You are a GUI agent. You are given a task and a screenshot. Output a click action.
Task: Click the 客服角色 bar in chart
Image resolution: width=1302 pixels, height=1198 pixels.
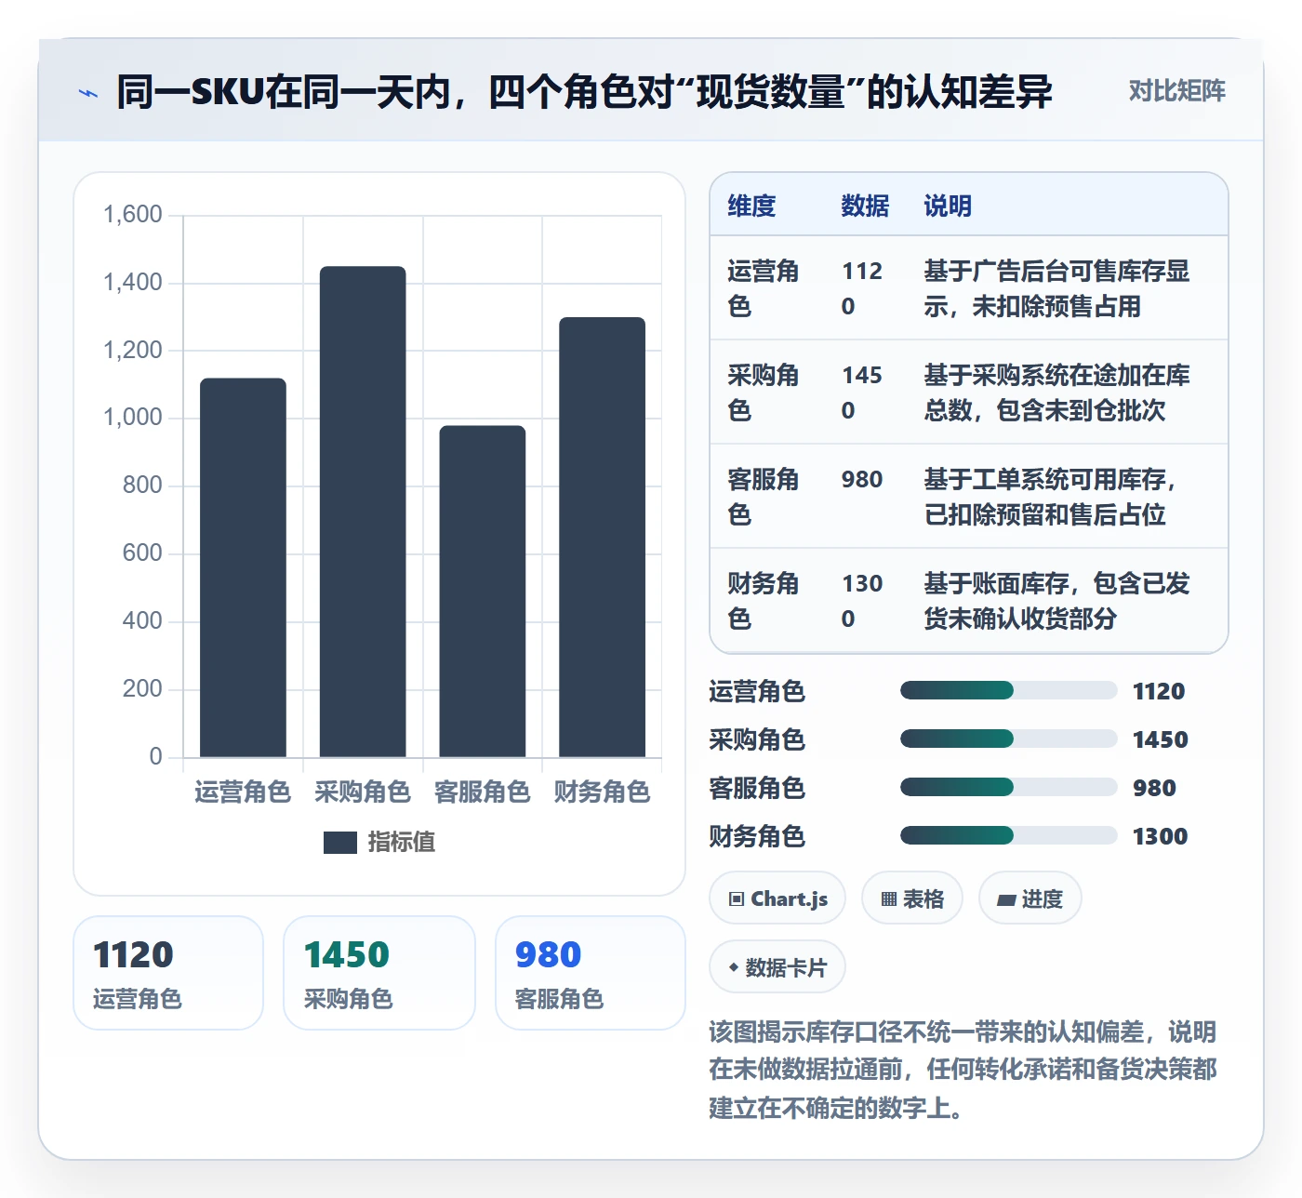(482, 592)
